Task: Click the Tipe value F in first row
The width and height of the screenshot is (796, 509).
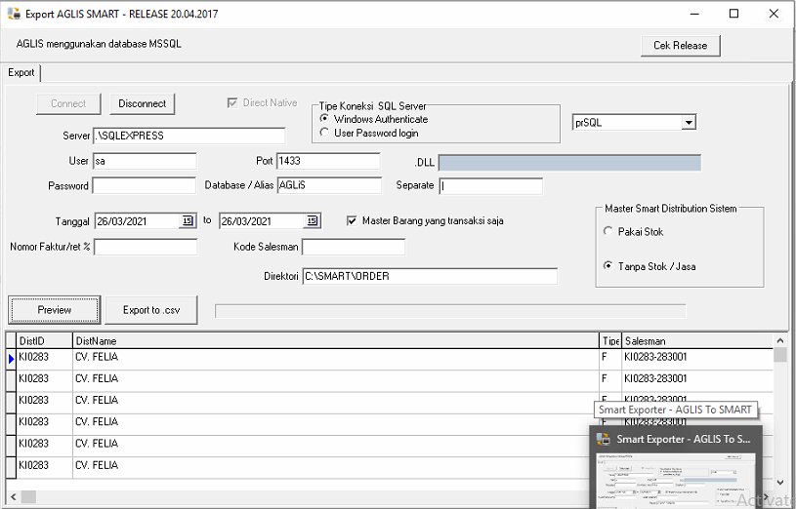Action: [x=605, y=357]
